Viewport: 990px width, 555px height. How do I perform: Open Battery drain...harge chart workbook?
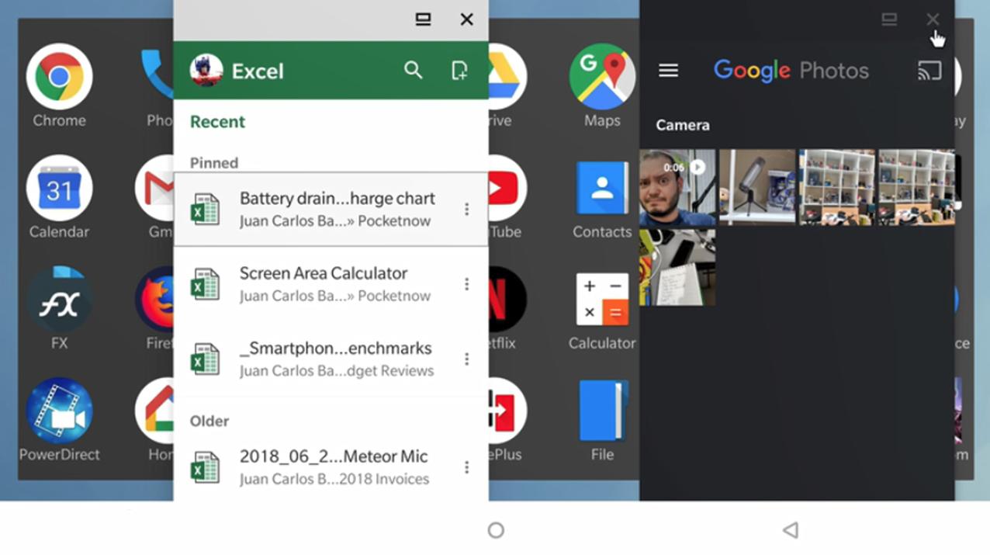tap(331, 210)
